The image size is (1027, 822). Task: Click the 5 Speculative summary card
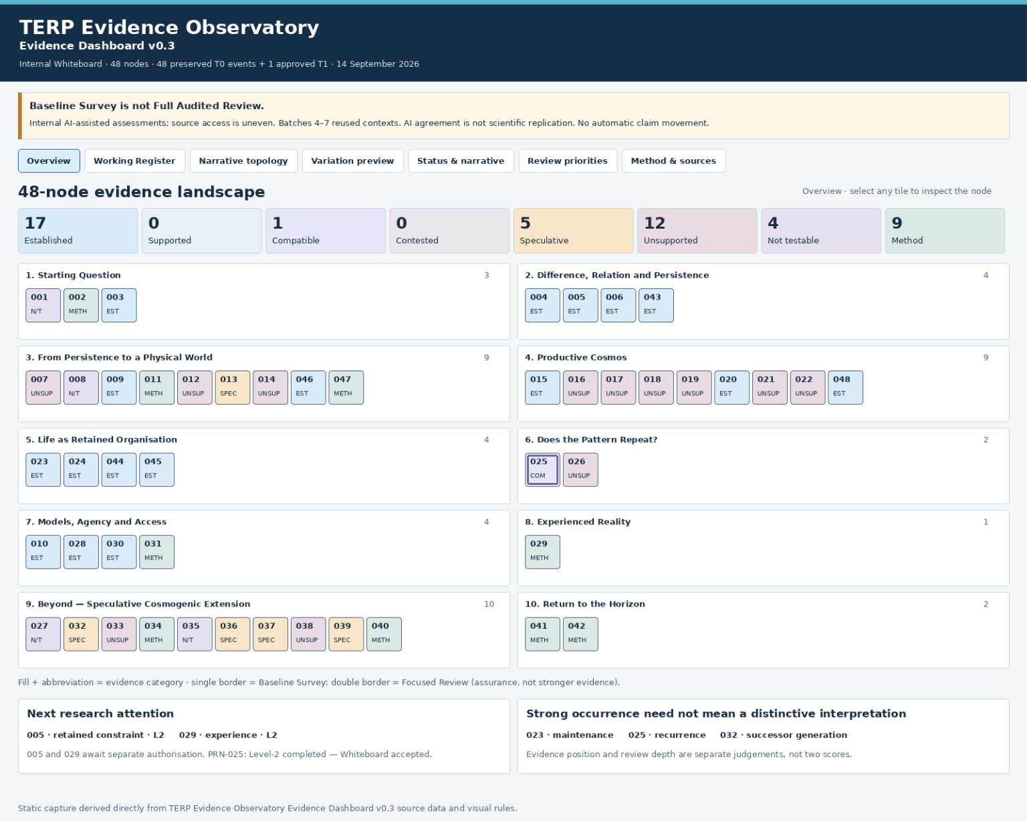pyautogui.click(x=573, y=231)
